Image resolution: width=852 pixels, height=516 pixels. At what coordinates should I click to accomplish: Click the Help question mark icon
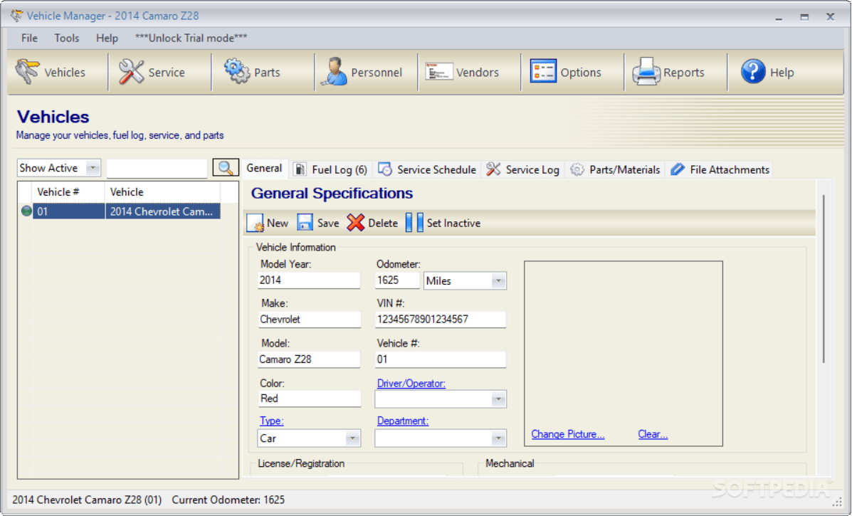point(752,72)
